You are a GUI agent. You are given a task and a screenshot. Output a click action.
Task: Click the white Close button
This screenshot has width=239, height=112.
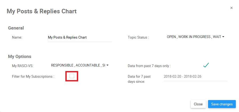[198, 104]
